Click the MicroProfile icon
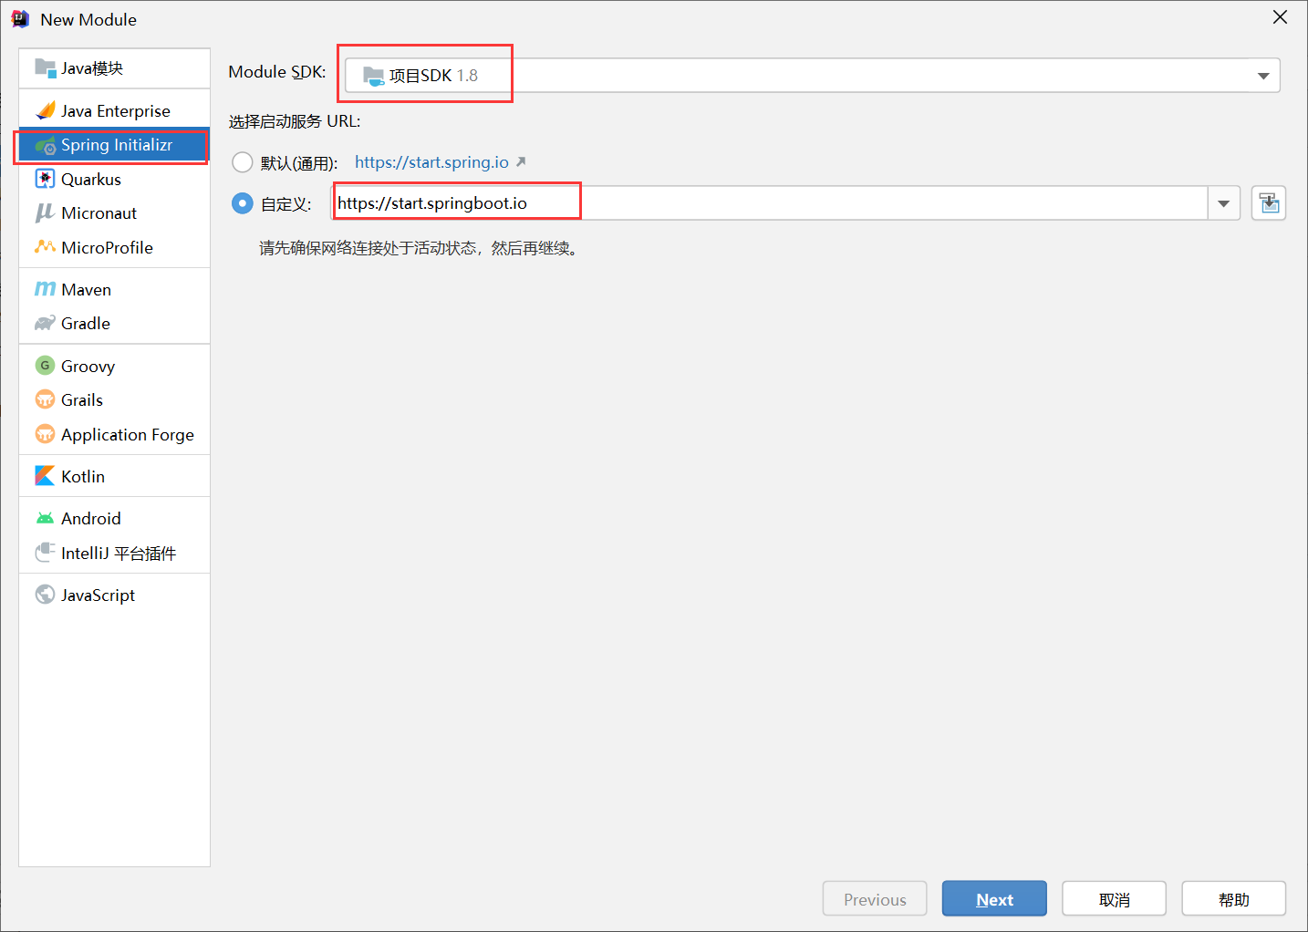 [x=45, y=247]
